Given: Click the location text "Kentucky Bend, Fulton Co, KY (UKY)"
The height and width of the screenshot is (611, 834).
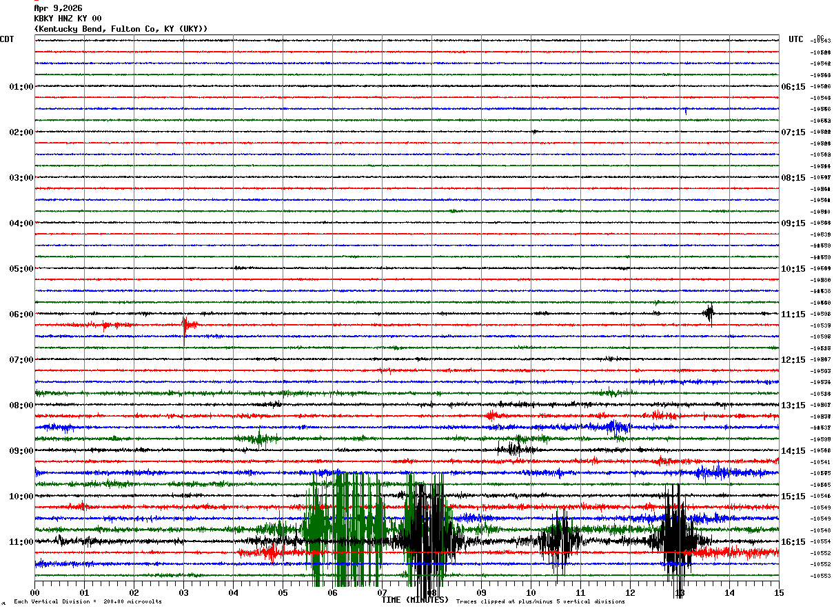Looking at the screenshot, I should [x=121, y=29].
